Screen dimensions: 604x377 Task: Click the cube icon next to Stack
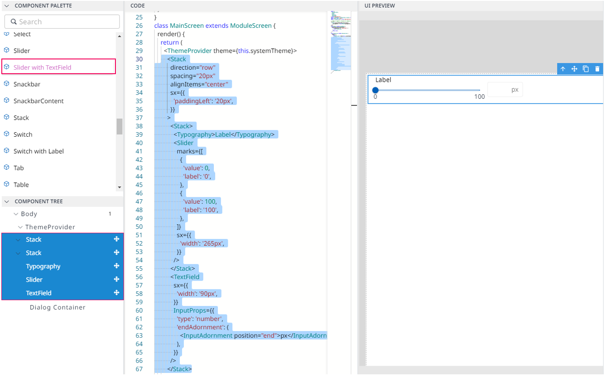click(x=6, y=117)
